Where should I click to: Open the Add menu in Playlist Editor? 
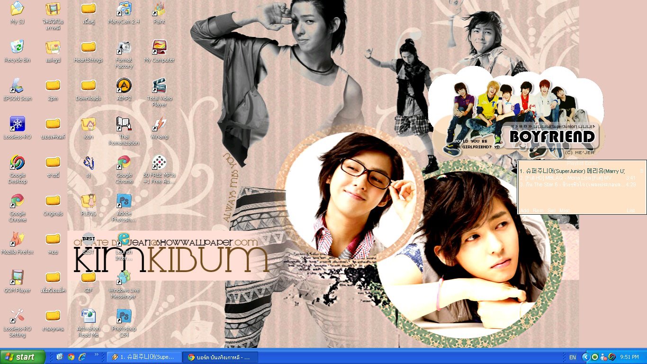tap(525, 210)
